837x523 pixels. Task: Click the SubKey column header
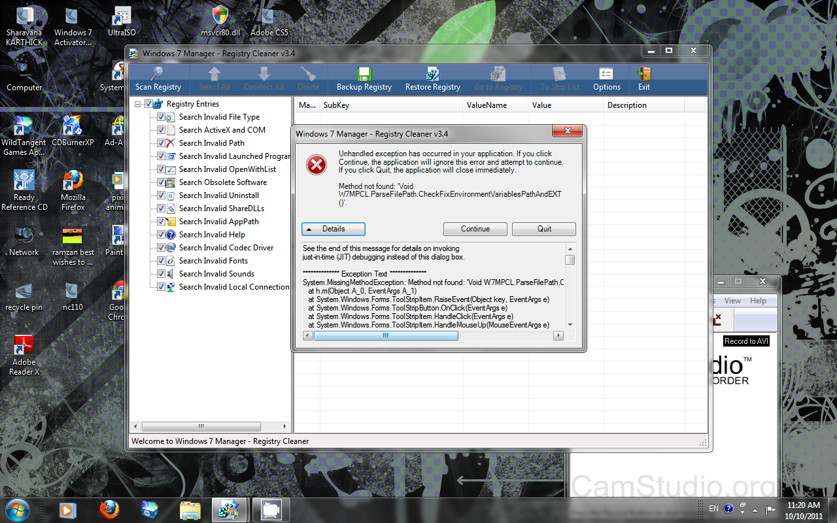coord(390,105)
